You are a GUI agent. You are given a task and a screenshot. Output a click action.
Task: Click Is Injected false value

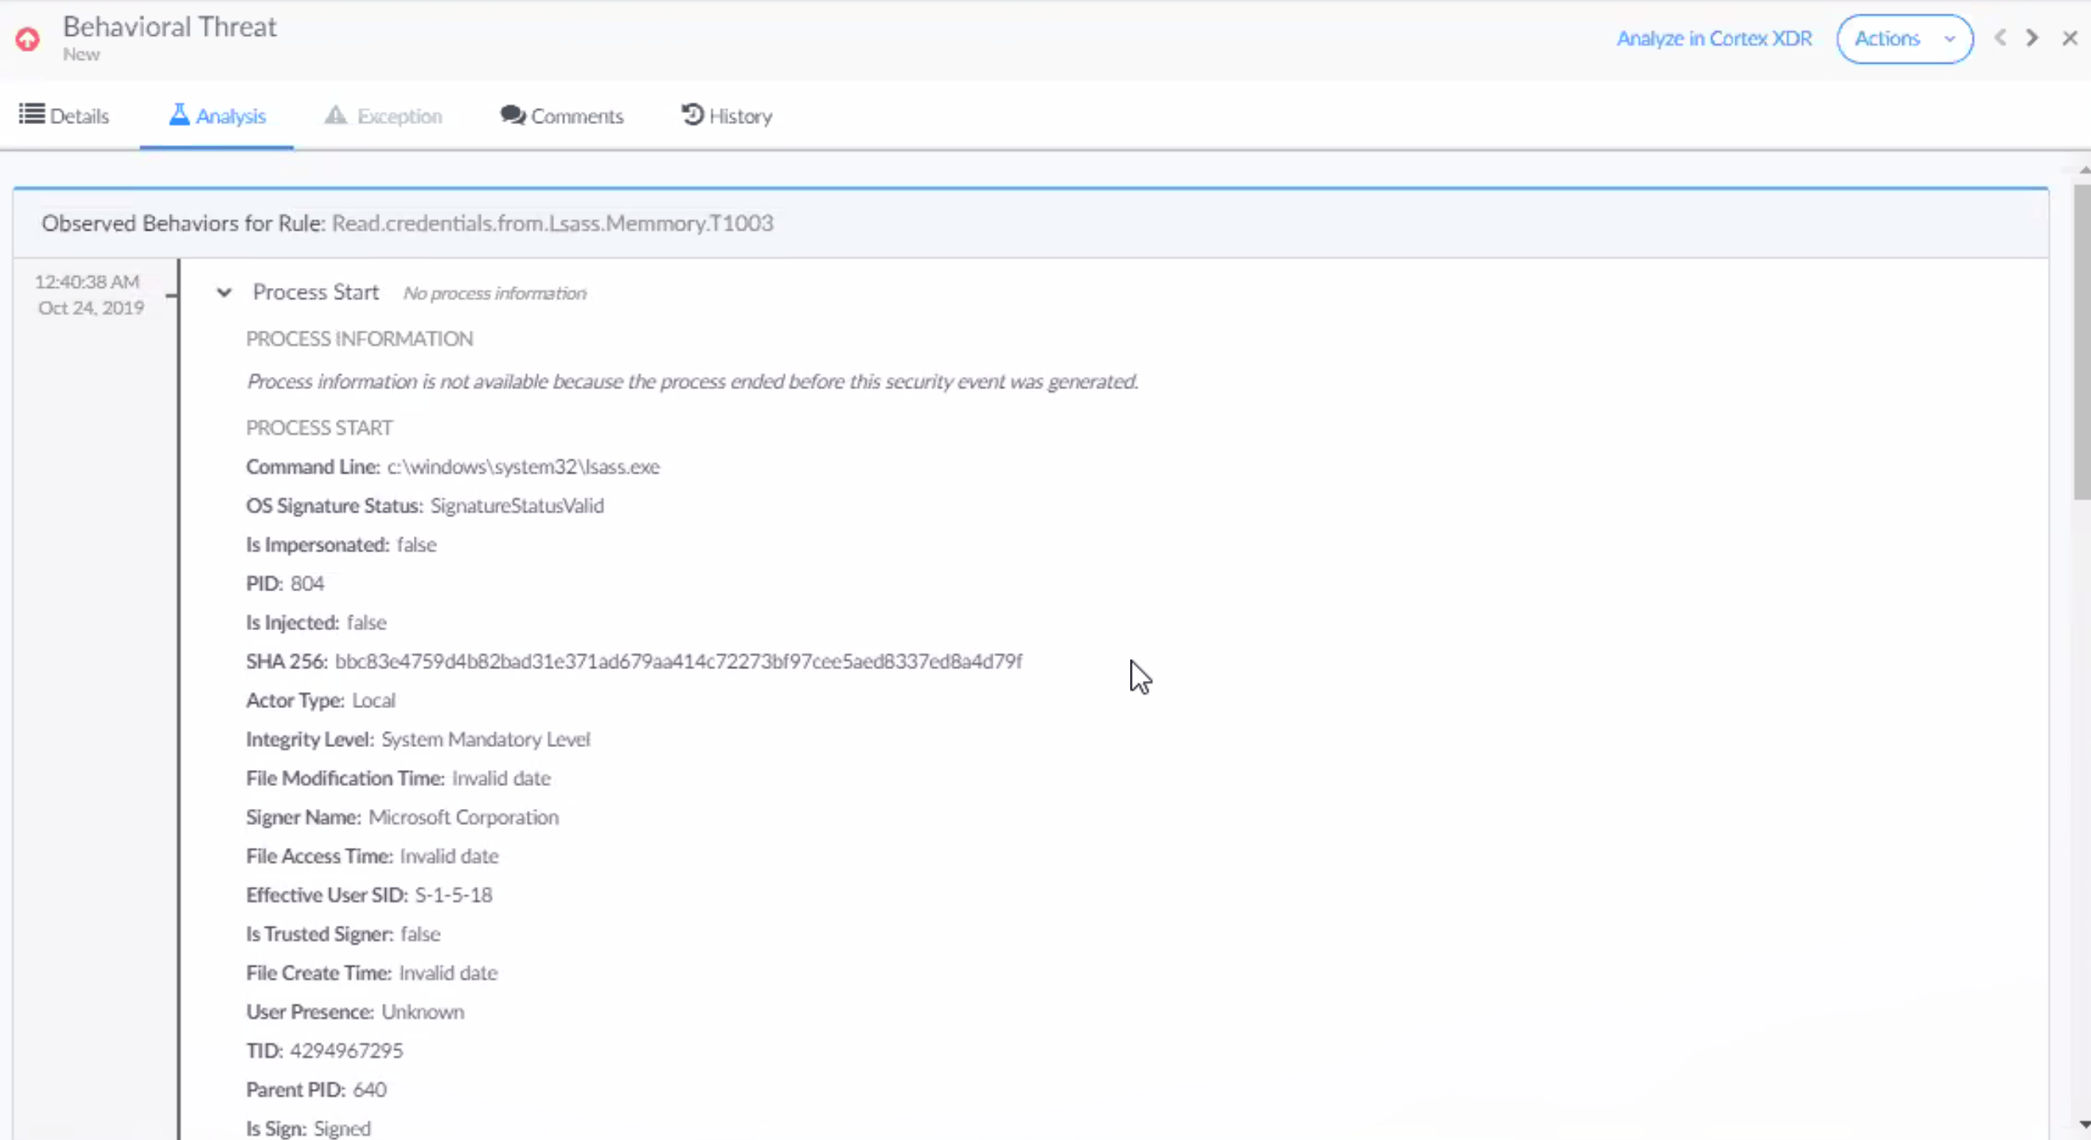(x=367, y=622)
